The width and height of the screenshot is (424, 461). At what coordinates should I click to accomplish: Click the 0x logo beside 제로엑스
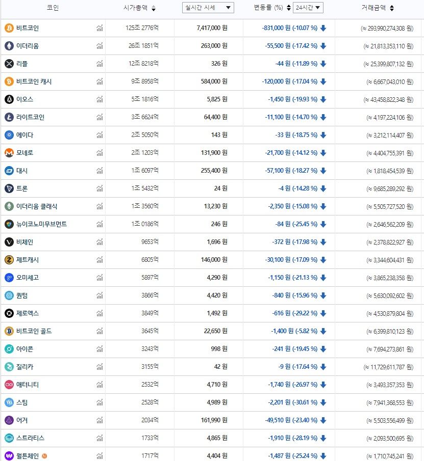pyautogui.click(x=9, y=313)
